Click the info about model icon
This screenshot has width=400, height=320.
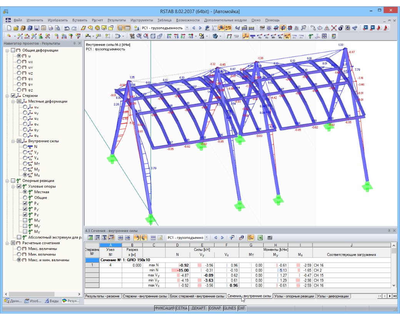point(340,28)
